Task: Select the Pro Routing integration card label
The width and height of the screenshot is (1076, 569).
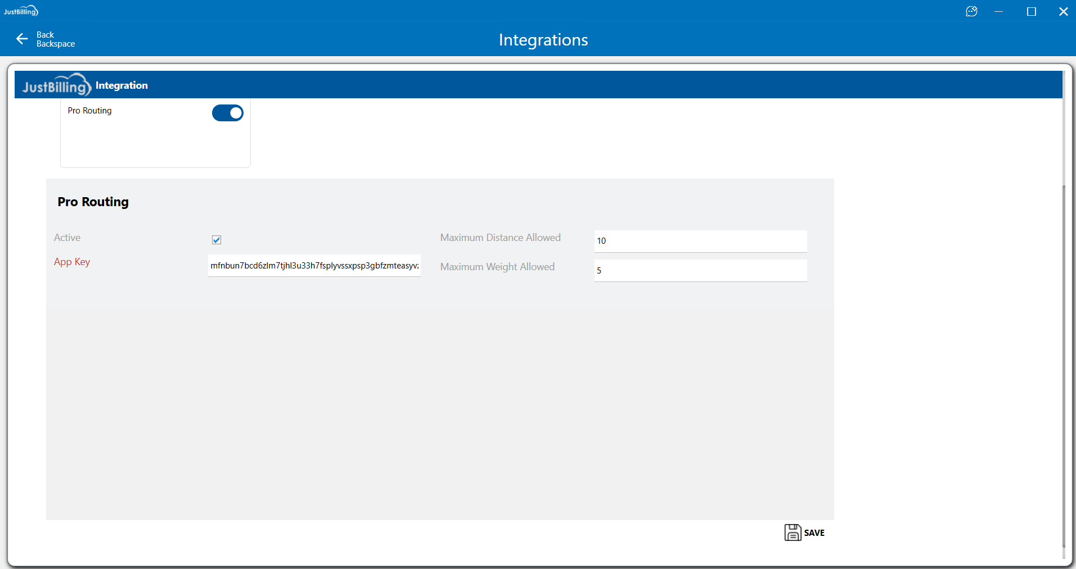Action: tap(90, 111)
